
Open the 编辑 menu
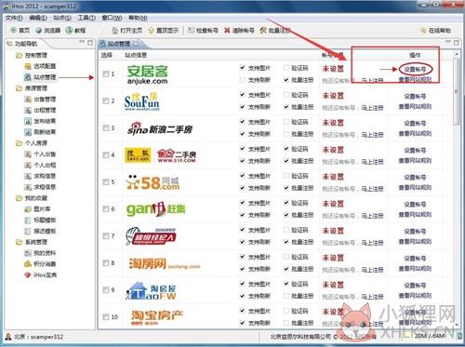coord(38,18)
